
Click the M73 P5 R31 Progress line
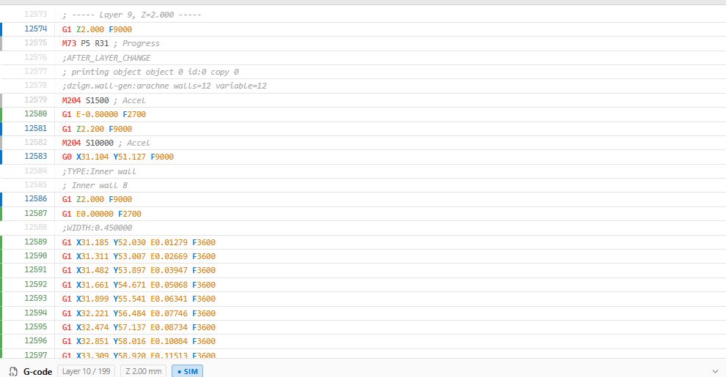pyautogui.click(x=111, y=43)
